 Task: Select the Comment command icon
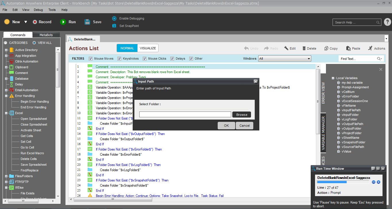11,73
